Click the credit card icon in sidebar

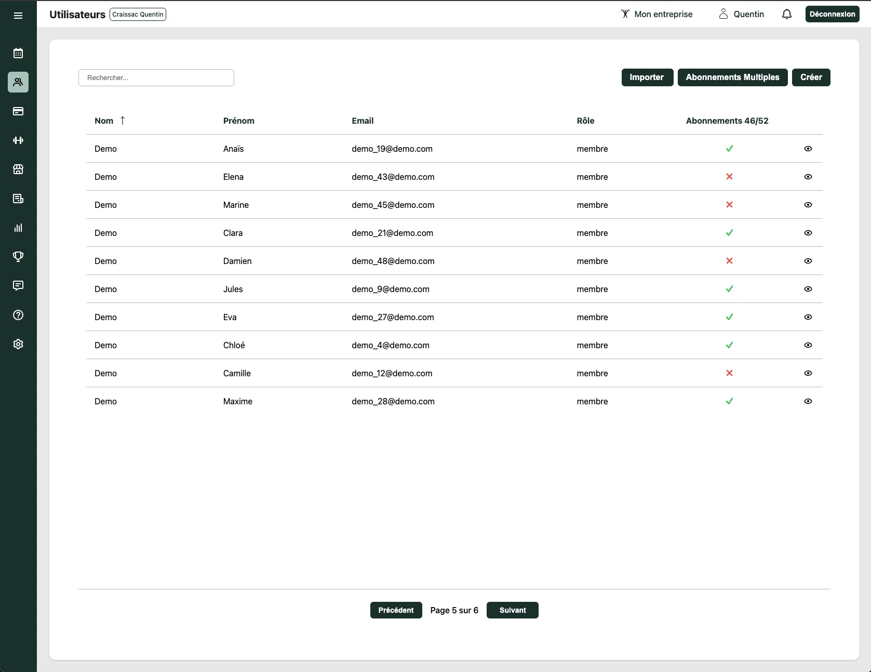(x=18, y=111)
